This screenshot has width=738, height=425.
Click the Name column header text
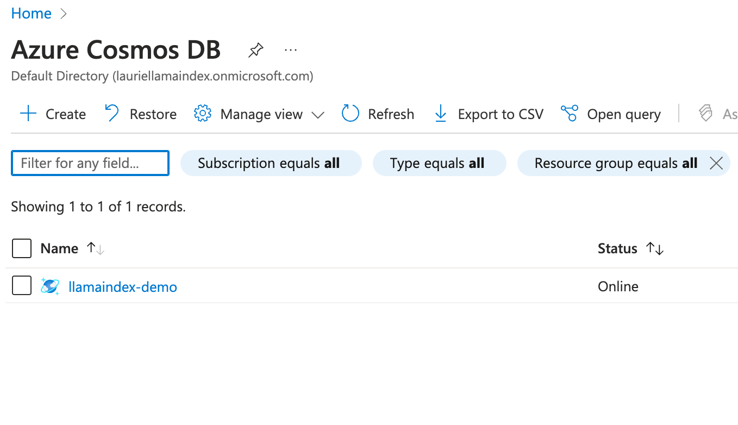59,248
